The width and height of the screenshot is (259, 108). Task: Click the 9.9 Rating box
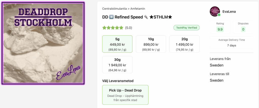click(x=220, y=26)
